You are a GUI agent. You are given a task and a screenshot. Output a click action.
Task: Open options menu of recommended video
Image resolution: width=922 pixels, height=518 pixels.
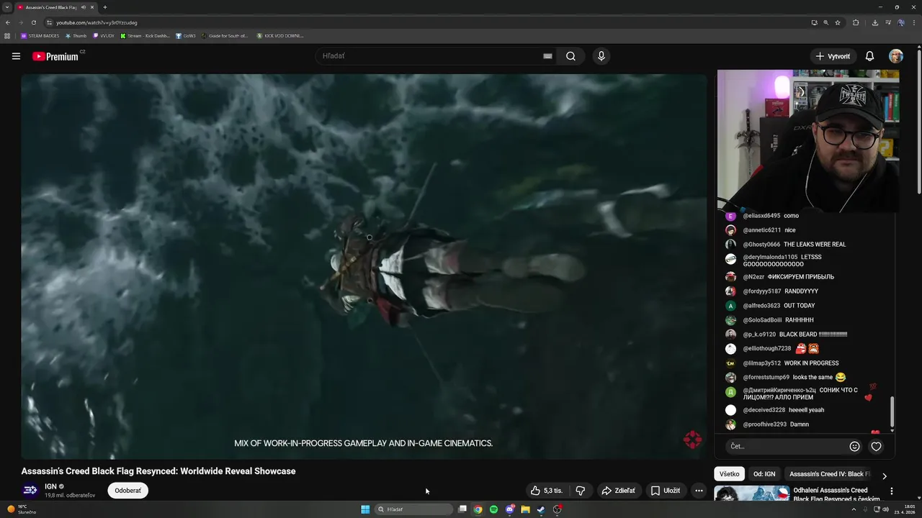(x=892, y=491)
